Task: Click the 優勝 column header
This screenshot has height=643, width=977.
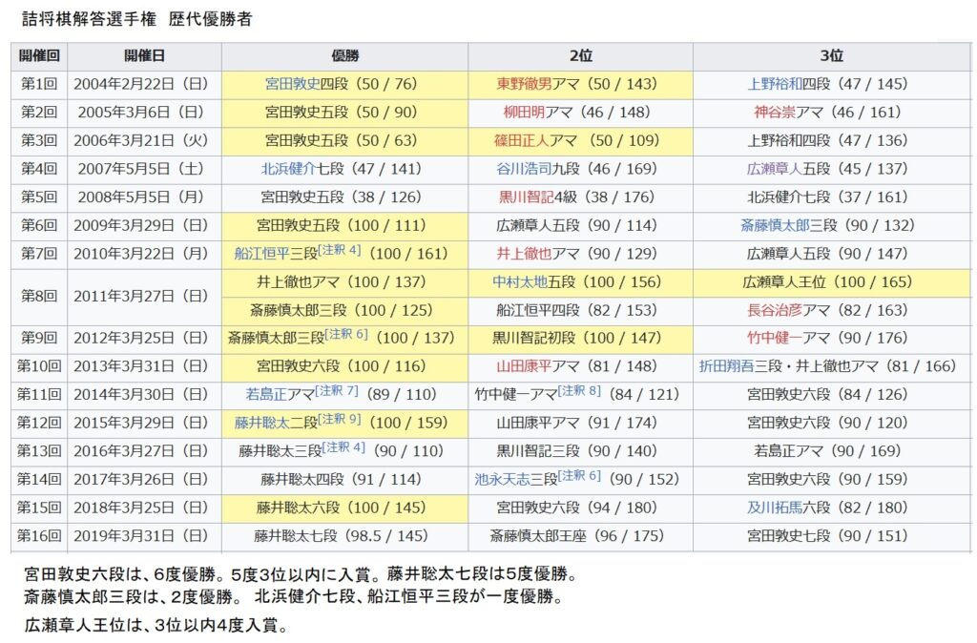Action: 344,56
